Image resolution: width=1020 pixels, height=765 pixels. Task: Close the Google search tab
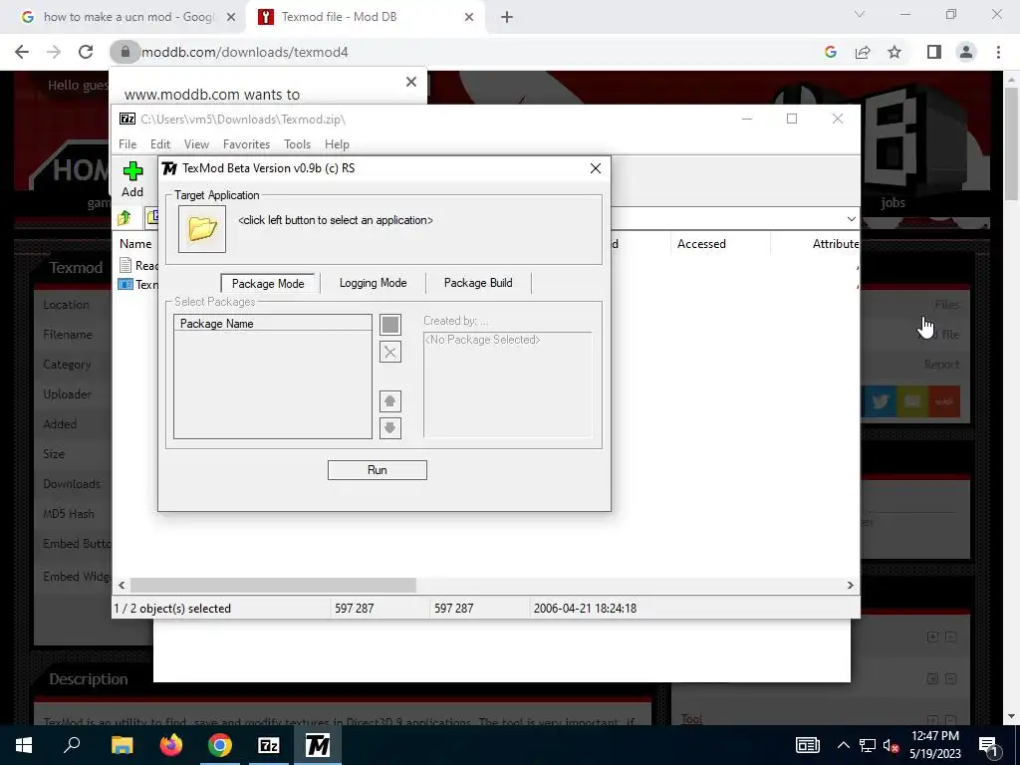click(231, 18)
